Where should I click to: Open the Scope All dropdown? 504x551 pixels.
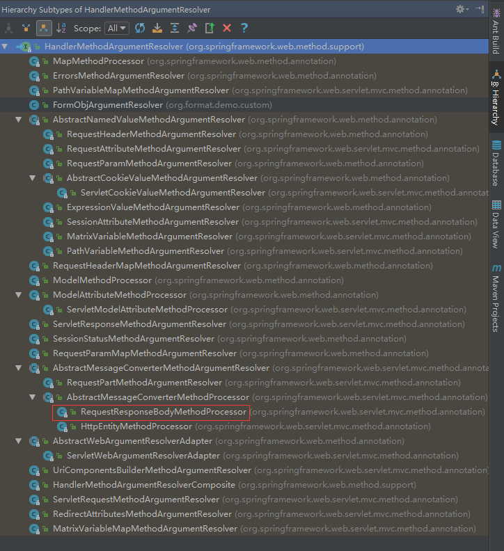click(117, 28)
